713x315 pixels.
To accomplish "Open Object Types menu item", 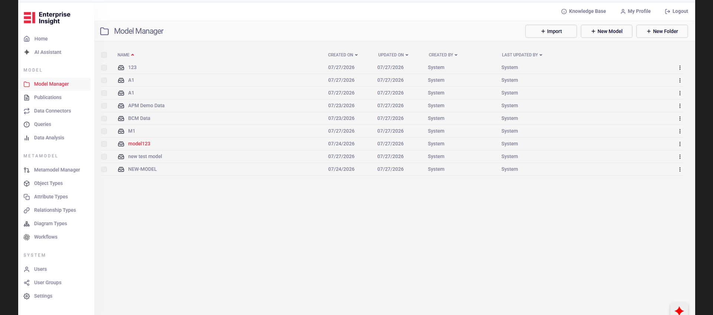I will coord(48,183).
